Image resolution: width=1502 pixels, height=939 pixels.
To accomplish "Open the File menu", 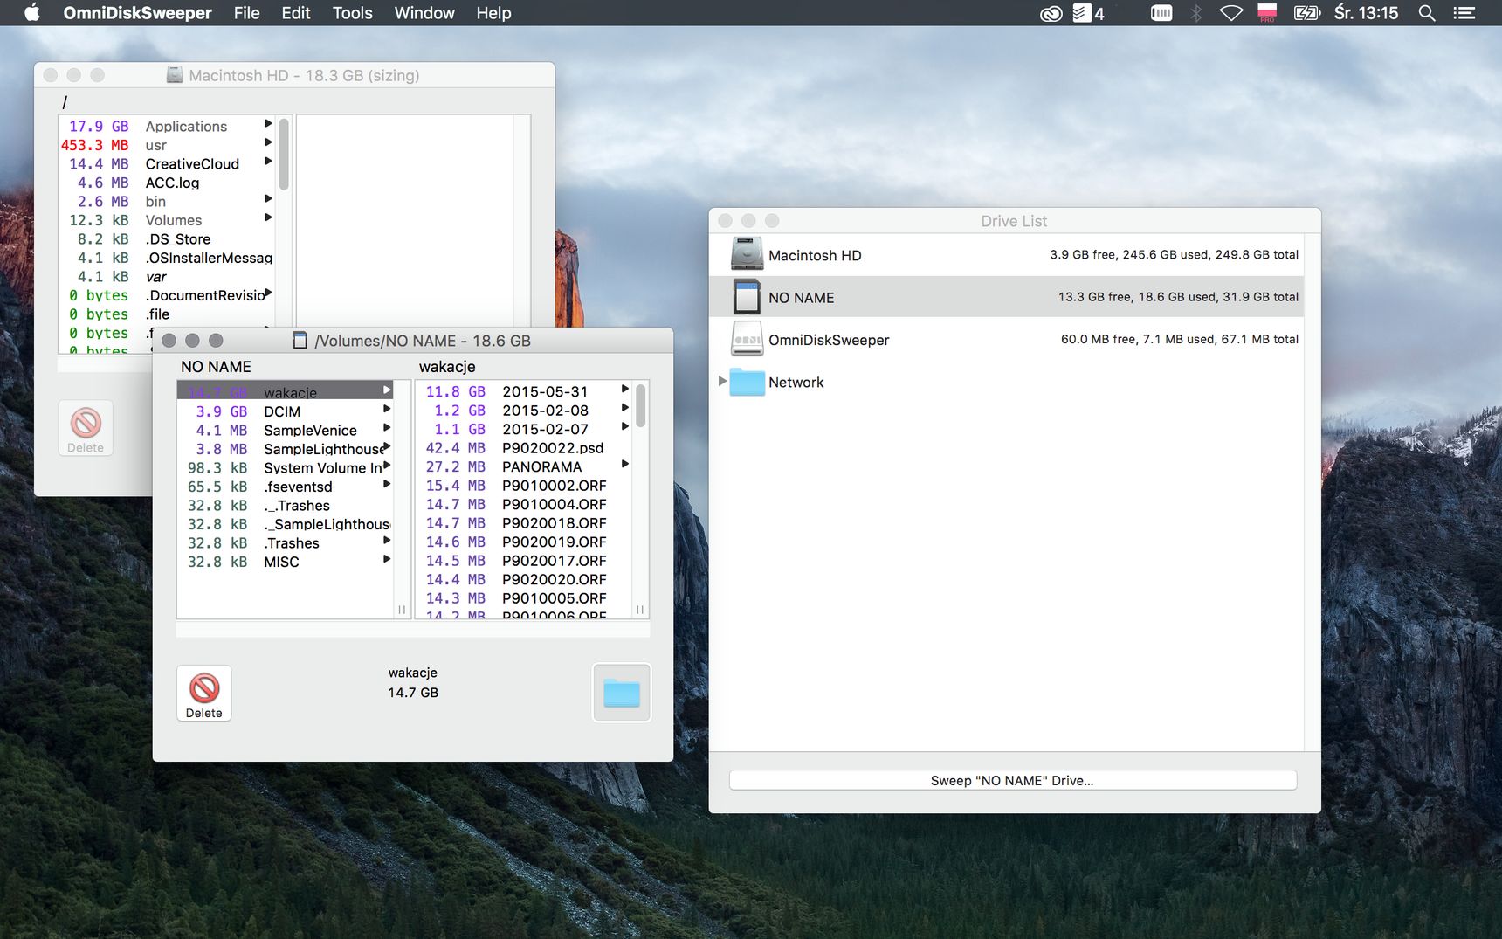I will (x=246, y=13).
